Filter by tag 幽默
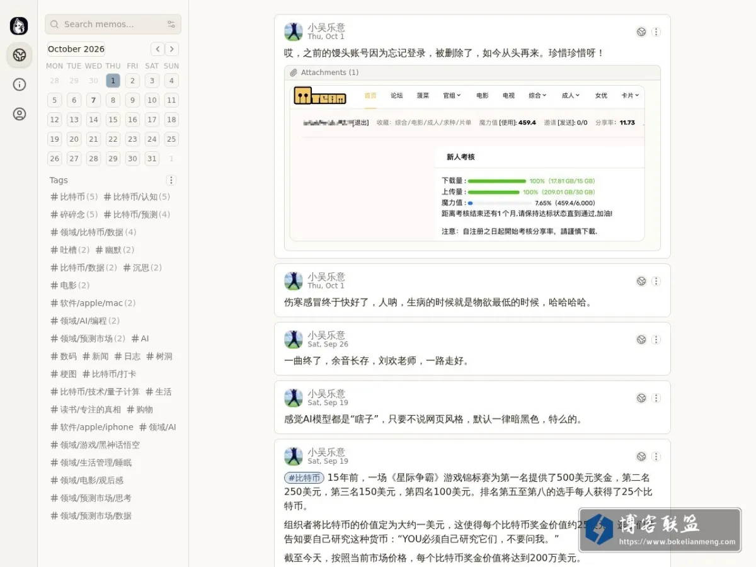This screenshot has width=756, height=567. pyautogui.click(x=115, y=250)
